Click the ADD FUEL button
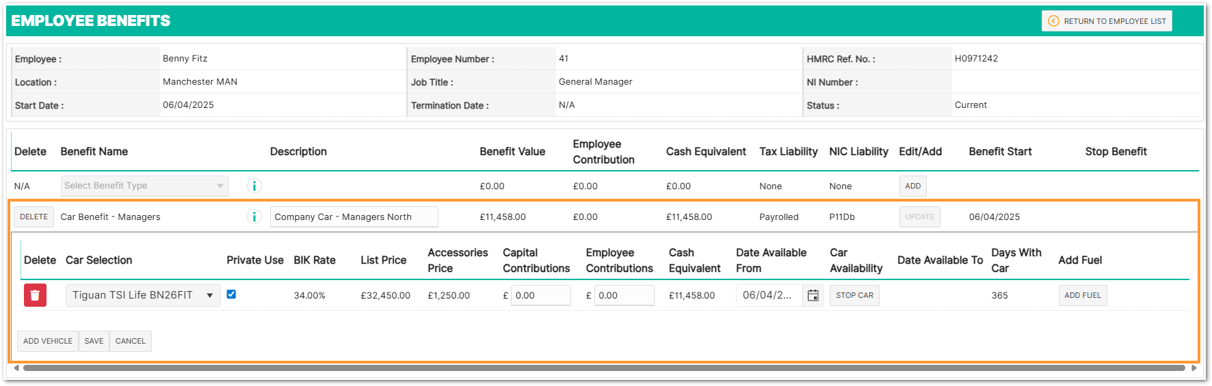Screen dimensions: 1212x386 1082,295
